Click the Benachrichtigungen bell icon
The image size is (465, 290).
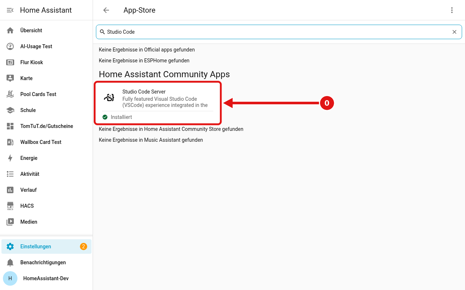click(10, 262)
